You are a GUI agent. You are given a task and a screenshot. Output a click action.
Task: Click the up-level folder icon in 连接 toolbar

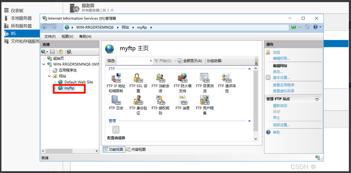coord(60,52)
